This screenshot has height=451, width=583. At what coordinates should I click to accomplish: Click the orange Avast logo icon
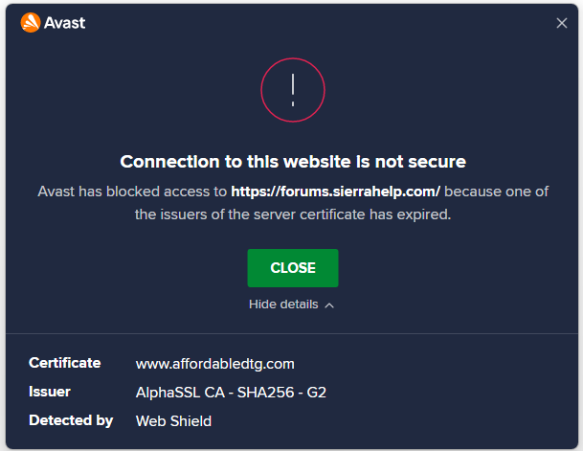(x=31, y=23)
